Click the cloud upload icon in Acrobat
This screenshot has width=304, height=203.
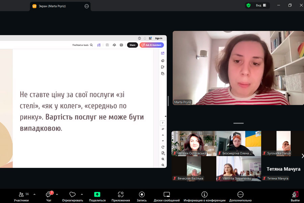115,45
